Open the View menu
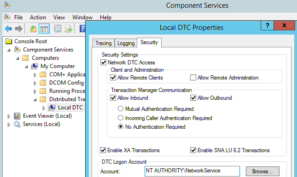297x177 pixels. (59, 17)
